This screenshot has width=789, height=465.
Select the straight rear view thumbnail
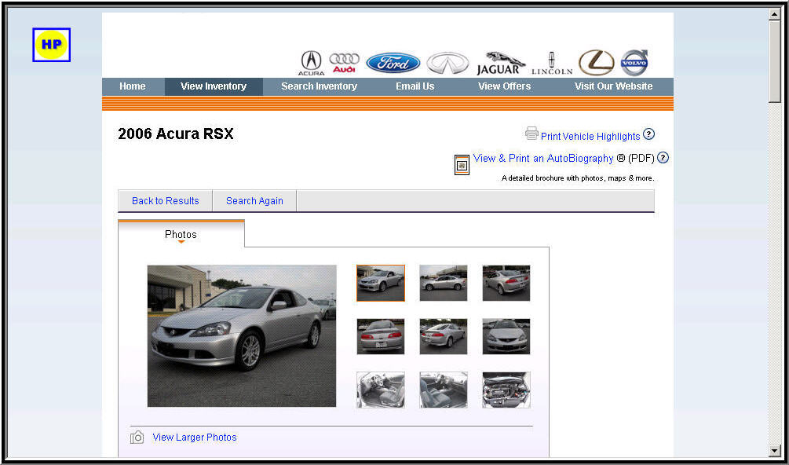381,336
